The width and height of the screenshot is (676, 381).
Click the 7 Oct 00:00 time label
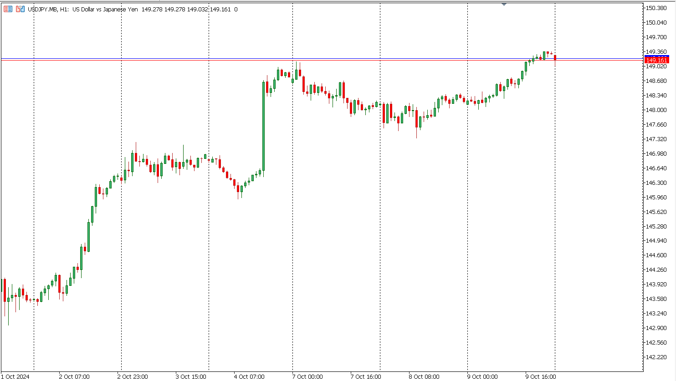click(307, 376)
